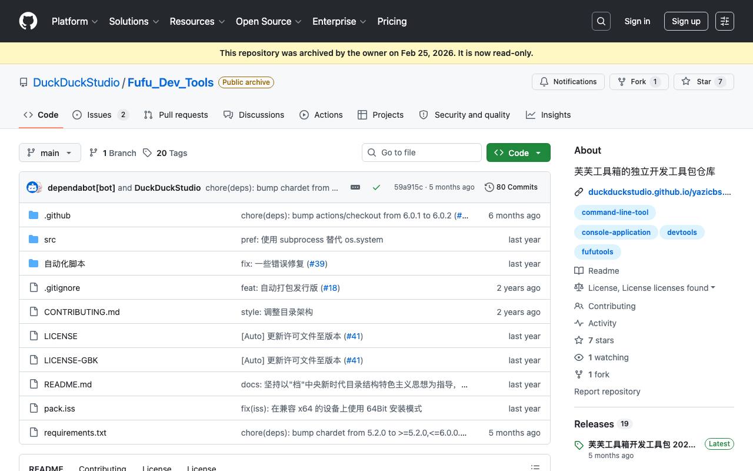Open the main branch selector
This screenshot has width=753, height=471.
pos(49,153)
